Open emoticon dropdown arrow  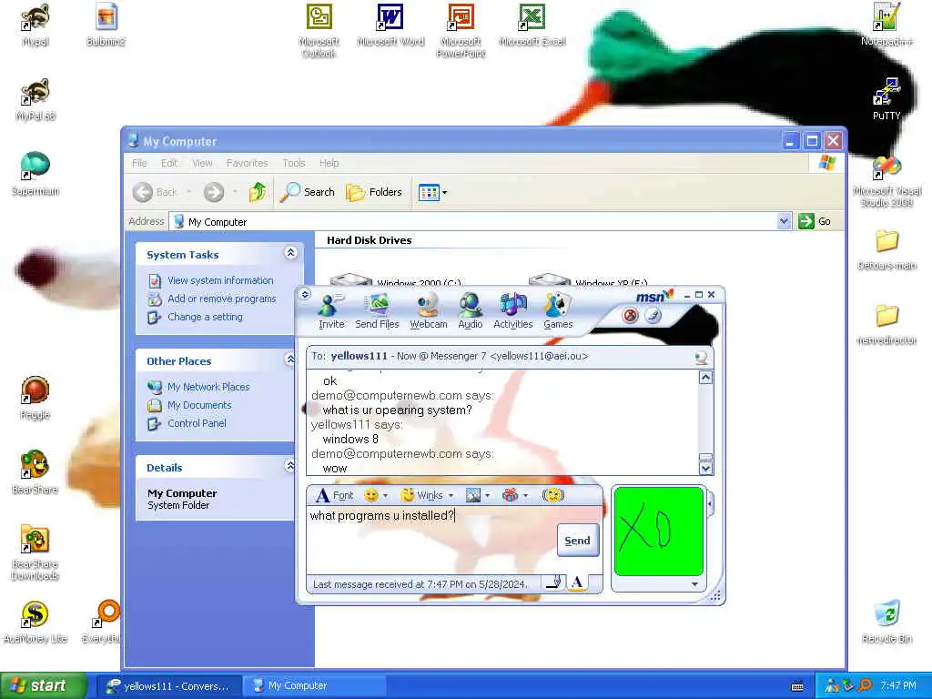tap(385, 495)
